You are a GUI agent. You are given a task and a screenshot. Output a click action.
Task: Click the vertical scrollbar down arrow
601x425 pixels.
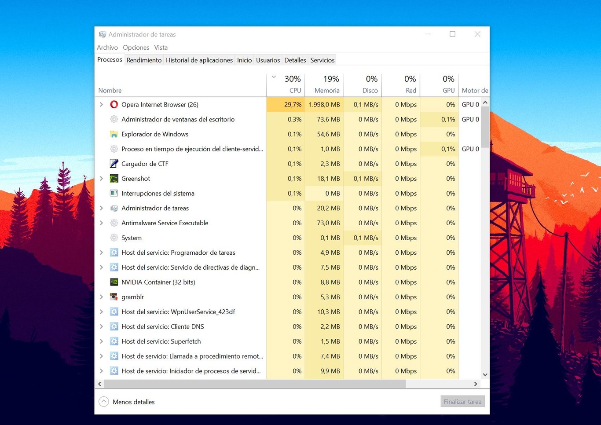click(x=485, y=375)
